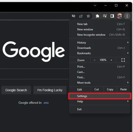Image resolution: width=133 pixels, height=132 pixels.
Task: Close the Chrome window
Action: (127, 5)
